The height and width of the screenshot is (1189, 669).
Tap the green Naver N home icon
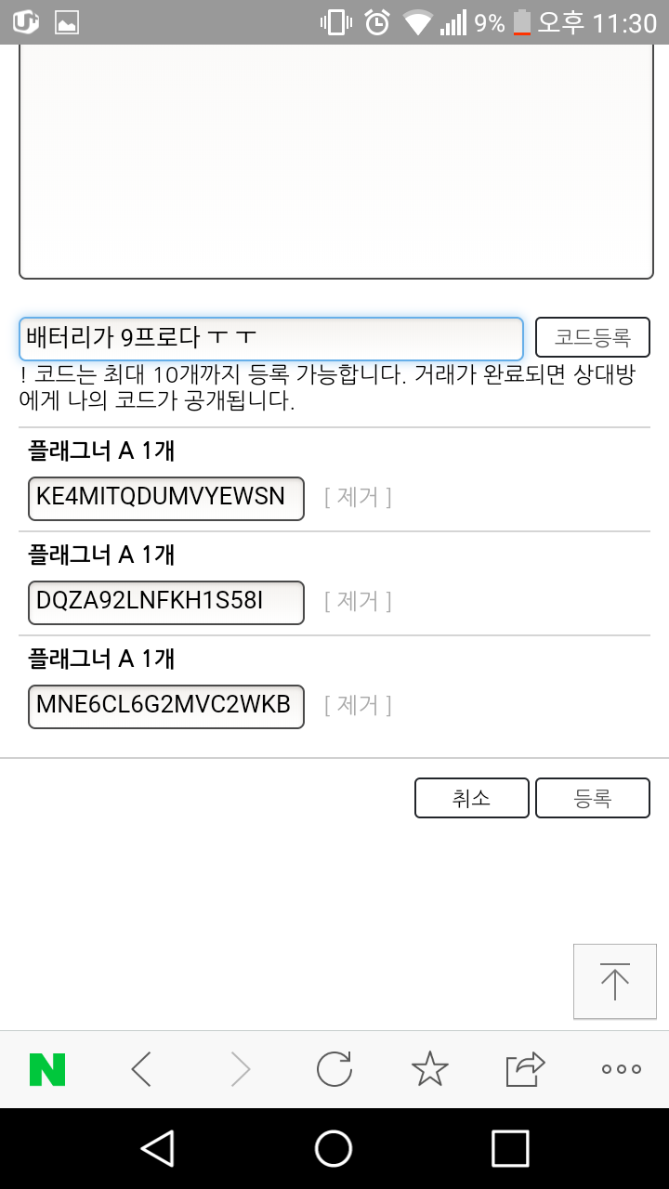pyautogui.click(x=47, y=1069)
